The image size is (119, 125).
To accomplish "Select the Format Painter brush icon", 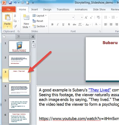I will click(15, 26).
